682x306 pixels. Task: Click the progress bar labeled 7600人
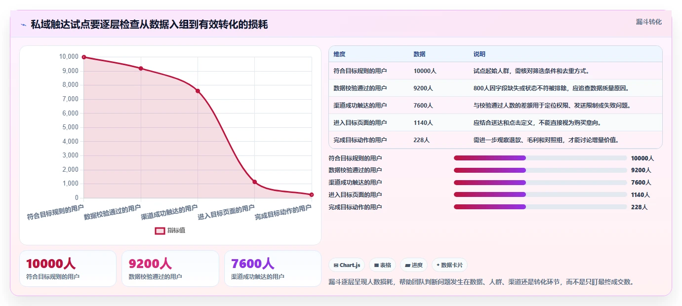540,183
